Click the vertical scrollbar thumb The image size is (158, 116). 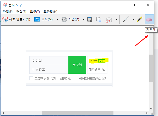(x=151, y=68)
